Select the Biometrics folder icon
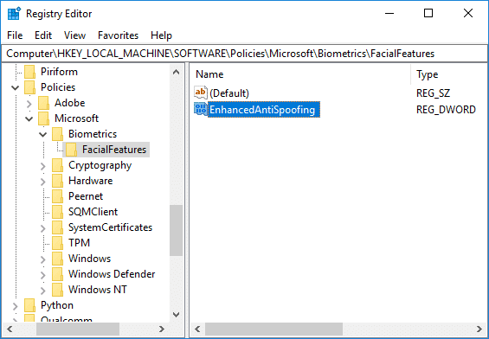Screen dimensions: 489x339 tap(58, 134)
